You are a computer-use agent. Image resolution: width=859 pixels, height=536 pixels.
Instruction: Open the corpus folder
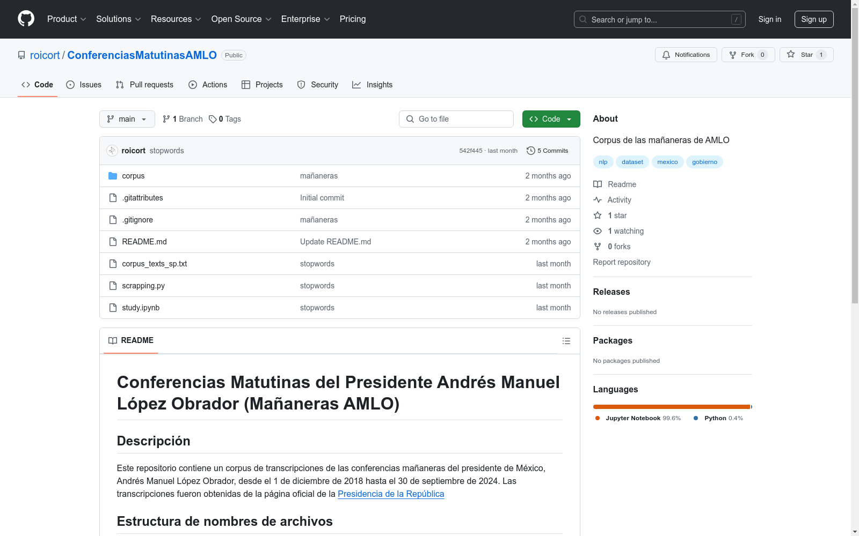point(133,176)
